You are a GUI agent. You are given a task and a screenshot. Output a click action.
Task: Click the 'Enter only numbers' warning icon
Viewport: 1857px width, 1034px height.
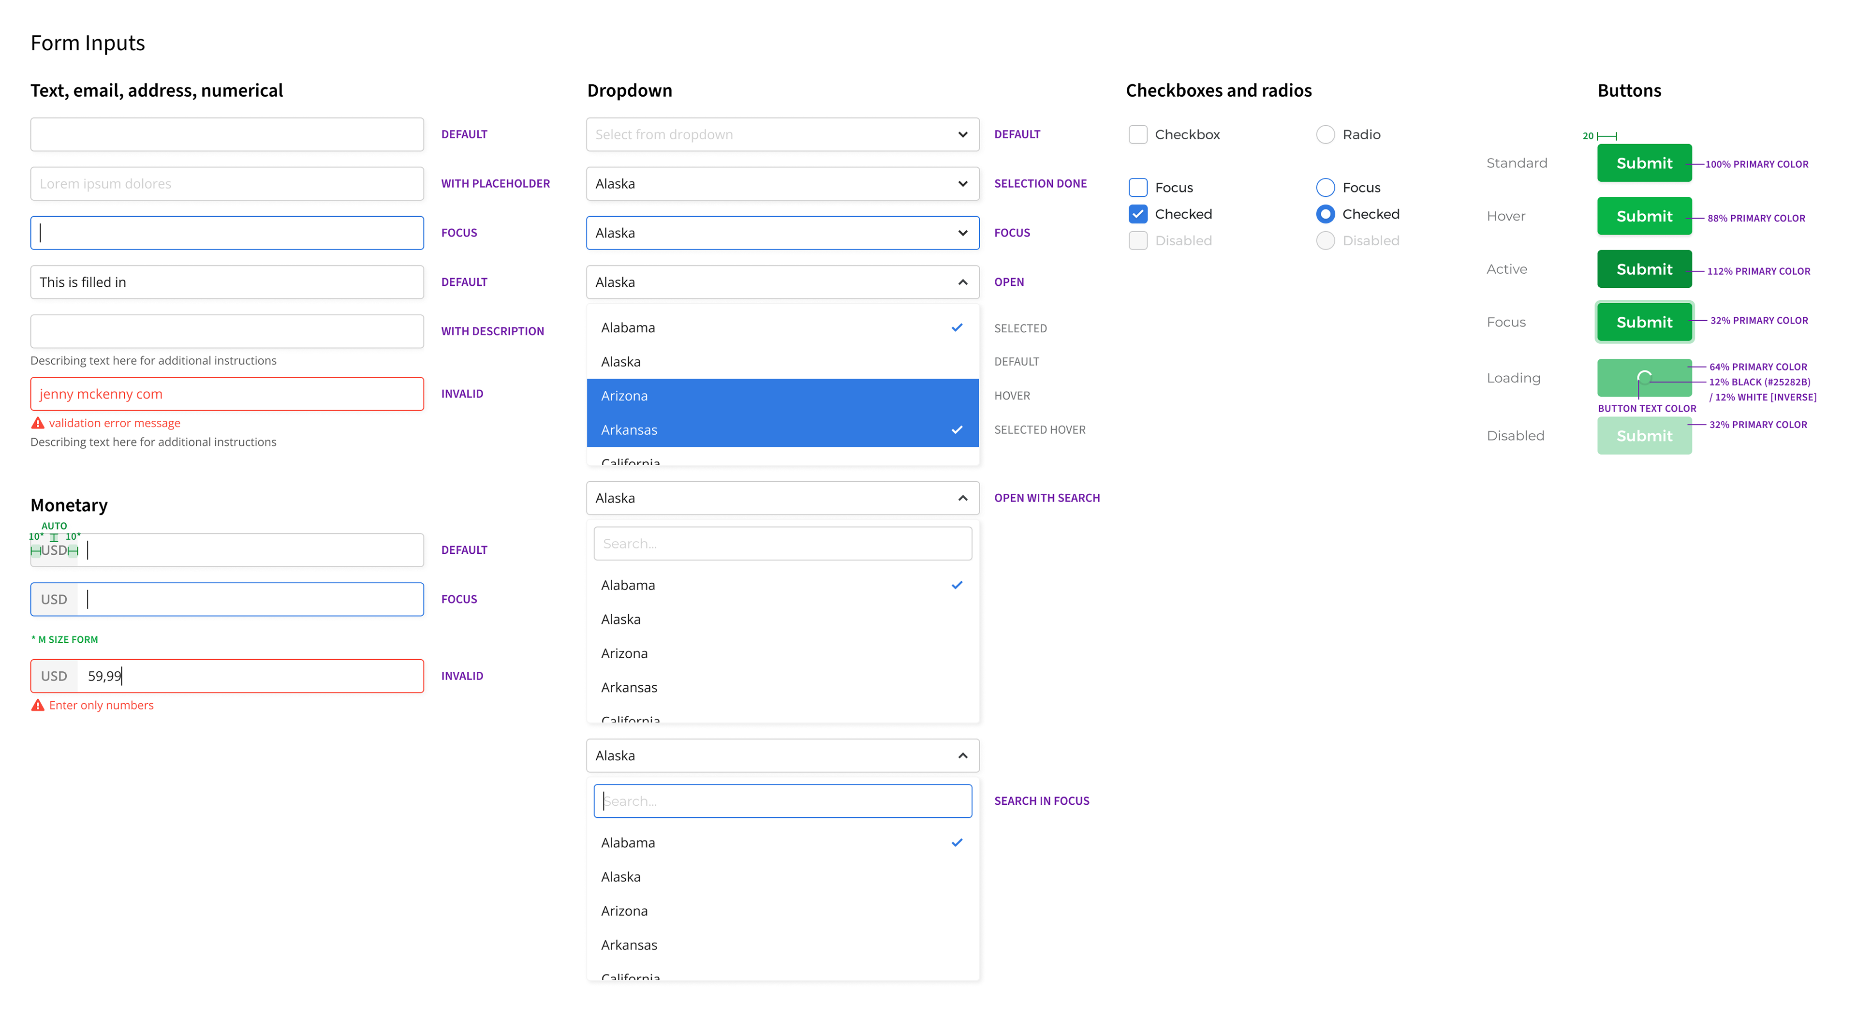tap(38, 705)
